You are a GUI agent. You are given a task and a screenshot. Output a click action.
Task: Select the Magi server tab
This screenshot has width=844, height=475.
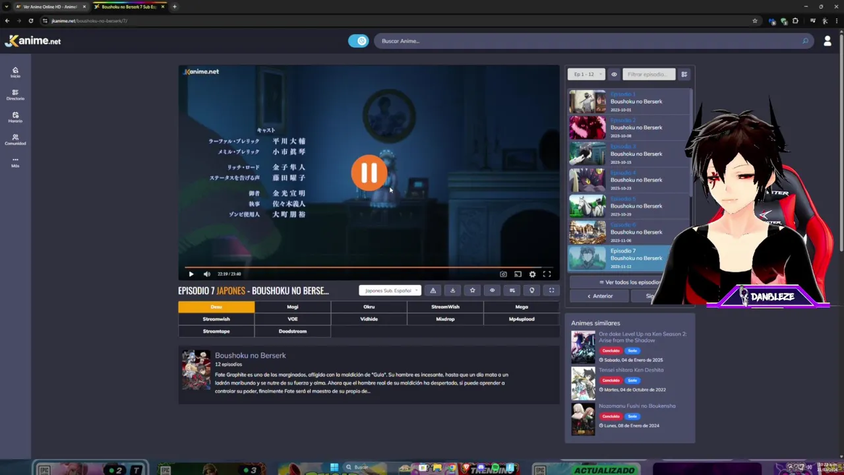[293, 307]
